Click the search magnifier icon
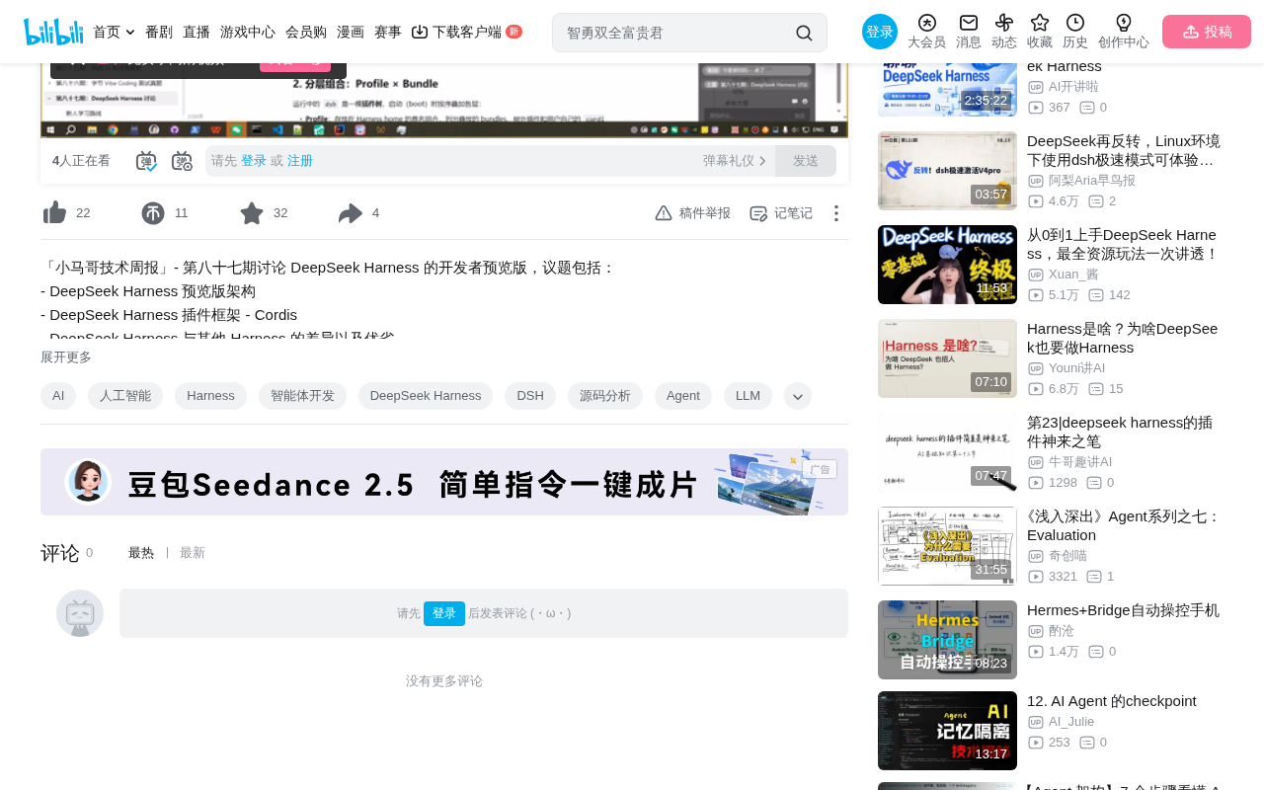 804,33
